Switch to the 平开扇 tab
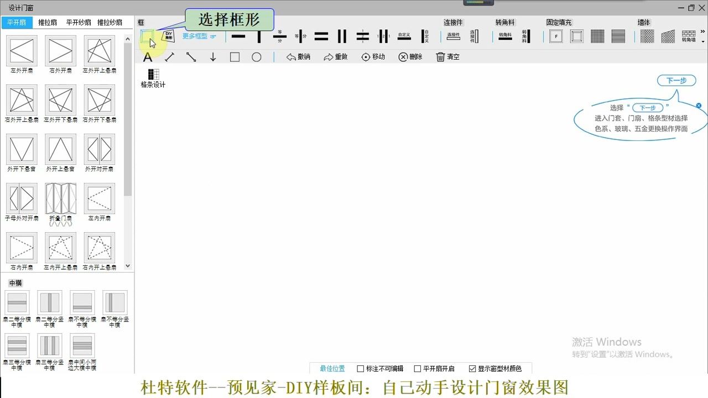The width and height of the screenshot is (708, 398). coord(17,23)
